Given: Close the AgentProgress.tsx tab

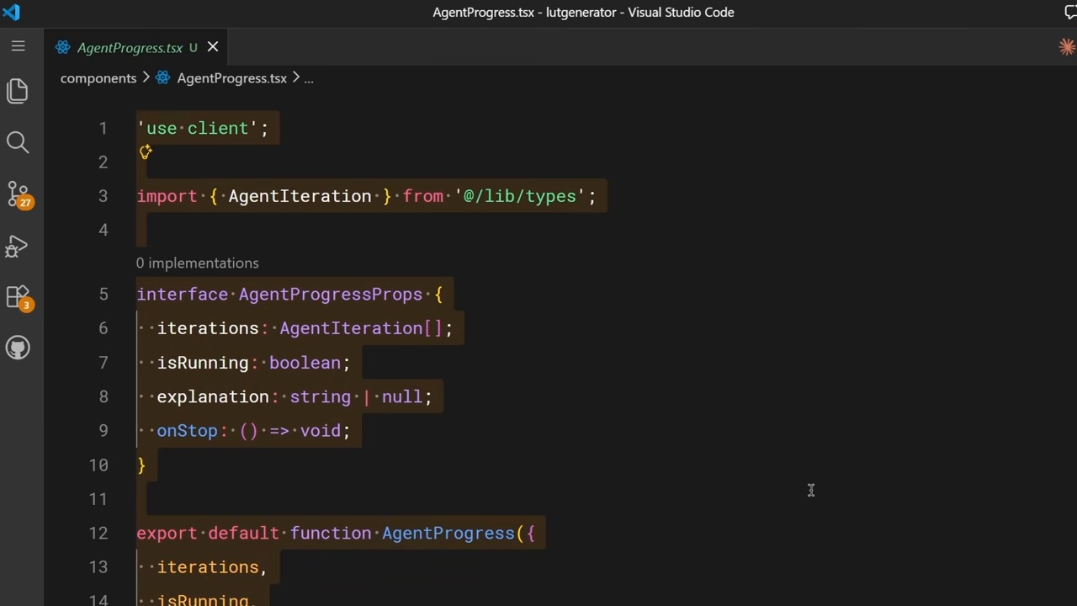Looking at the screenshot, I should click(x=213, y=47).
